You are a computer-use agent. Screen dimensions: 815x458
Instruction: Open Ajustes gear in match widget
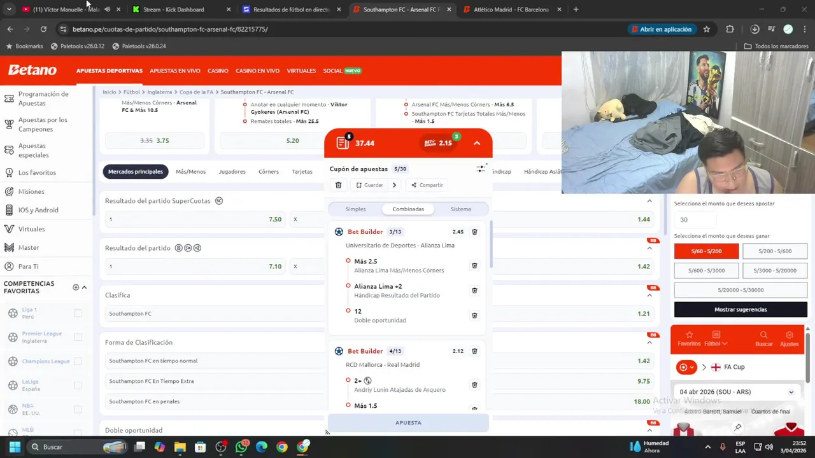[x=790, y=338]
